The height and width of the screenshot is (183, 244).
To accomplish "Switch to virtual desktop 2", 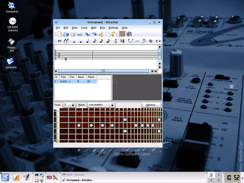I will (219, 175).
